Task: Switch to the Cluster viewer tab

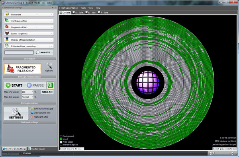Action: pyautogui.click(x=37, y=149)
